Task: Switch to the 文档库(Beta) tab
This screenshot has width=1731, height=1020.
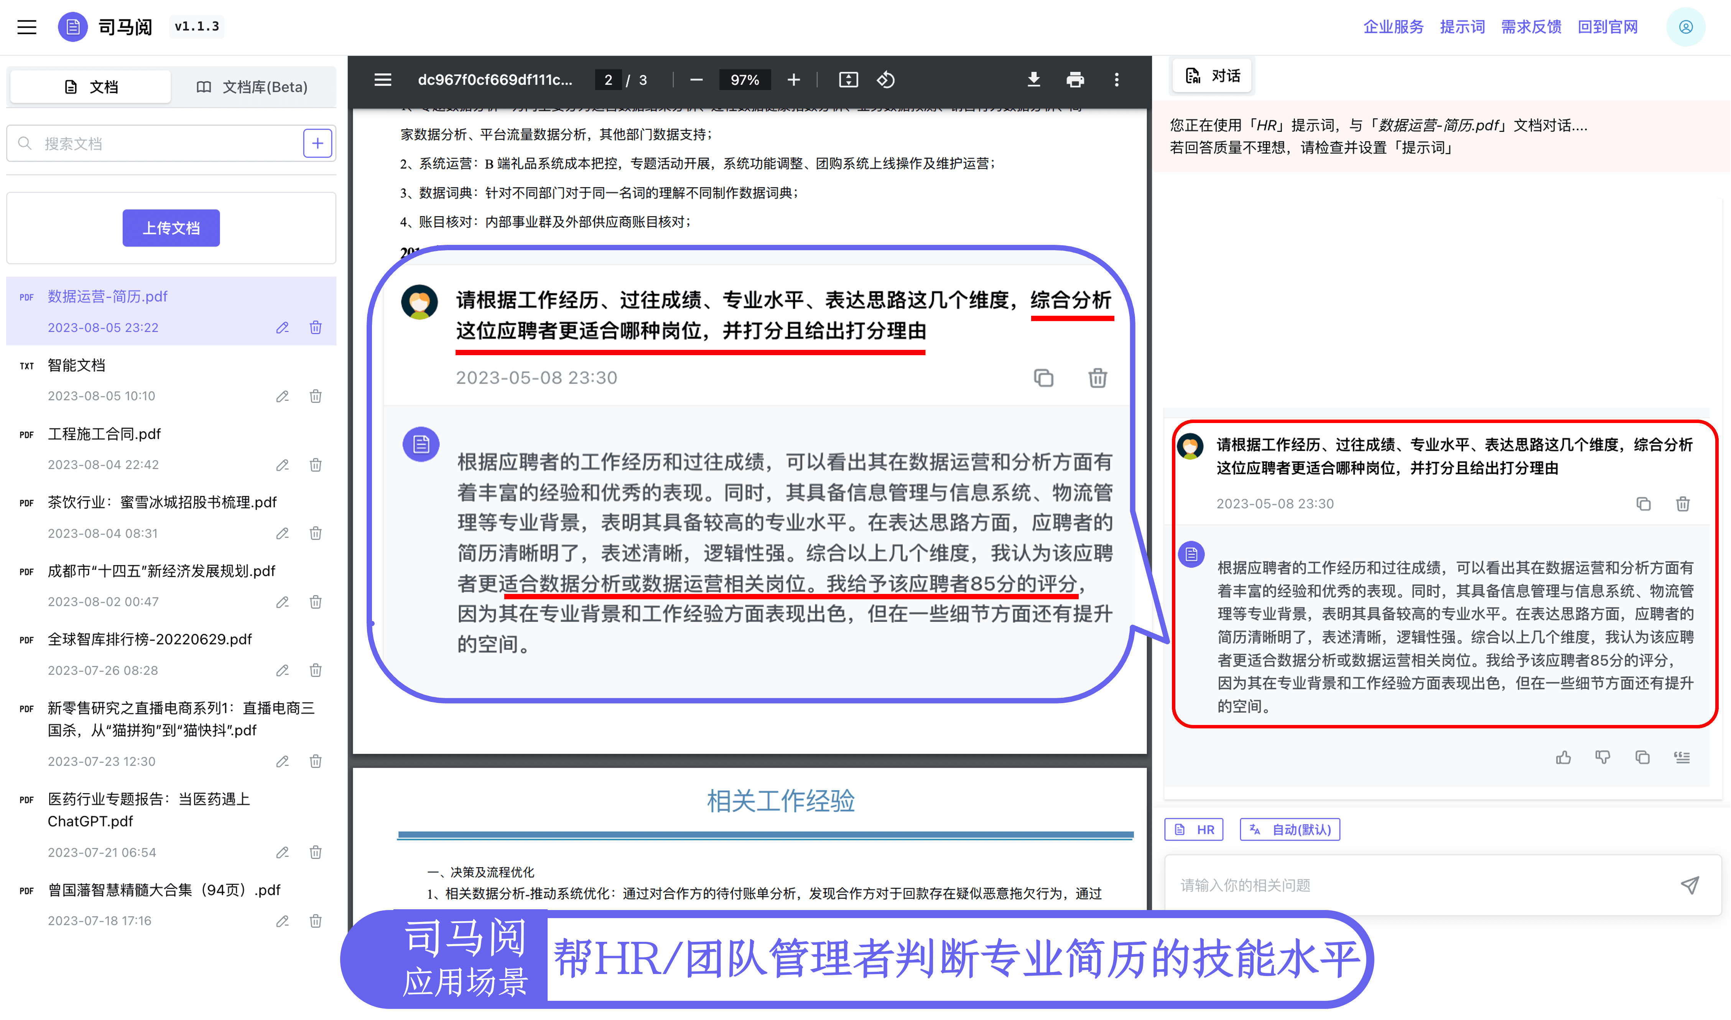Action: [x=252, y=87]
